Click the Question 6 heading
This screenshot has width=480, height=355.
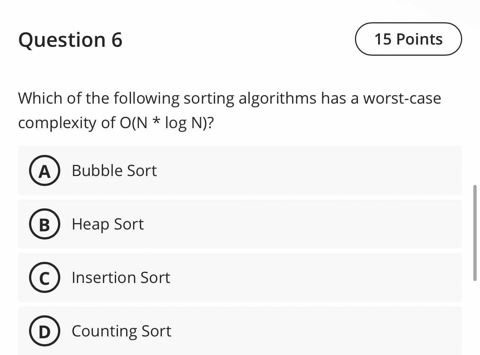coord(70,39)
